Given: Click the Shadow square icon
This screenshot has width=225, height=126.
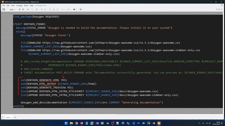Looking at the screenshot, I should coord(57,9).
